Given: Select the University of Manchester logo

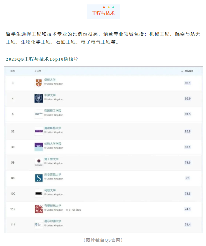Looking at the screenshot, I should point(39,131).
